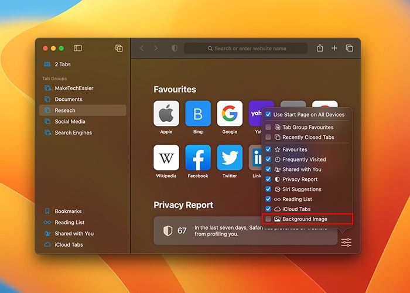Click the search address field

(x=245, y=49)
